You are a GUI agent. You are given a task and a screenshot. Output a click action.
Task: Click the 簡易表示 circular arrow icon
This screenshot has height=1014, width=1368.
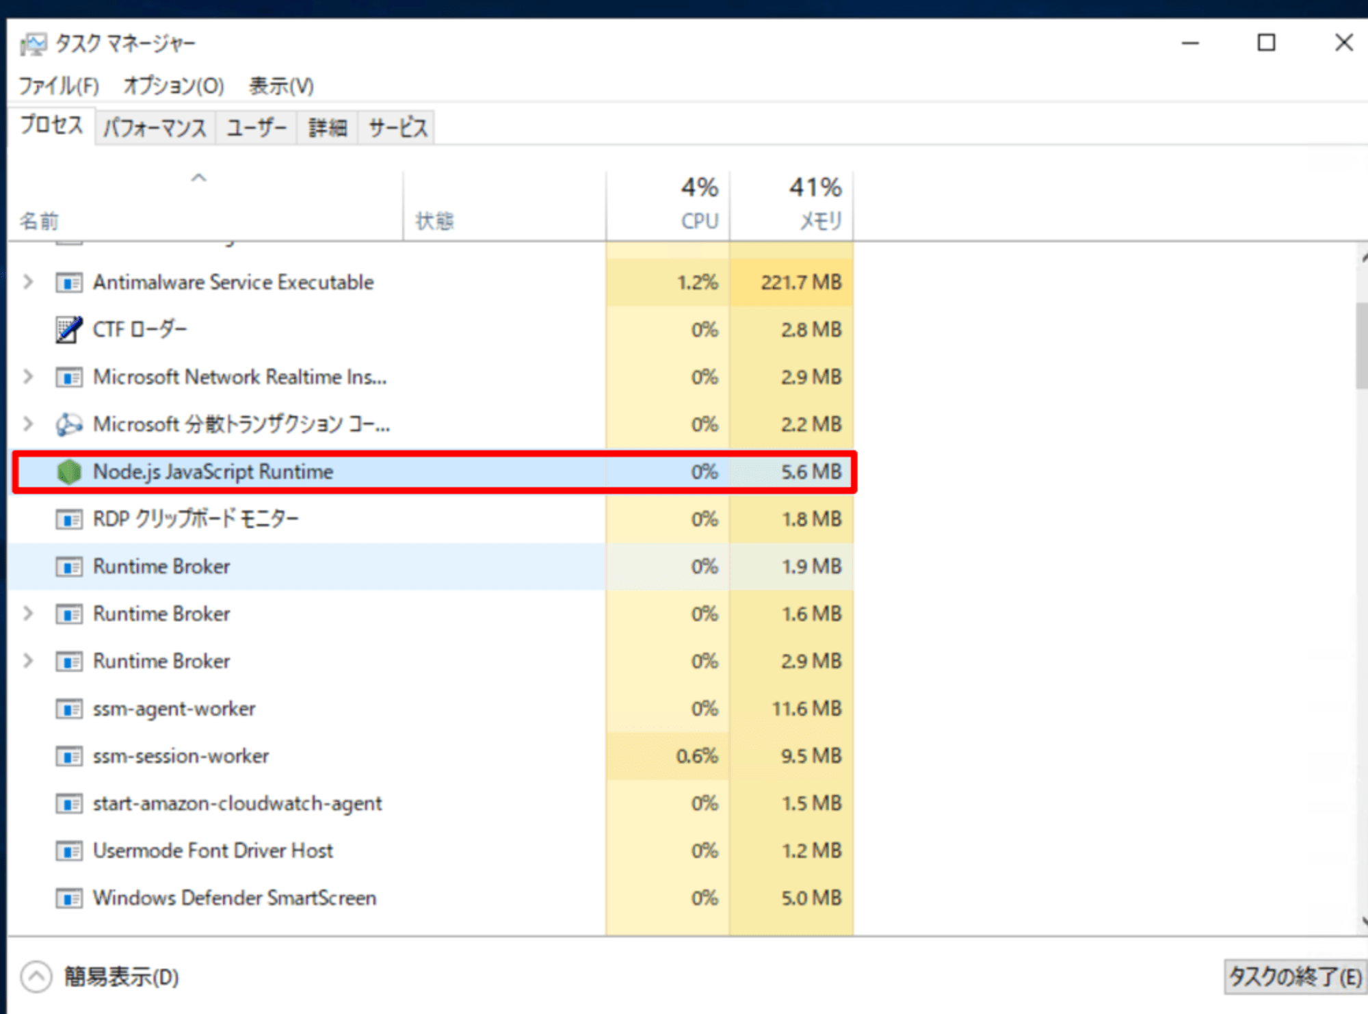coord(36,976)
